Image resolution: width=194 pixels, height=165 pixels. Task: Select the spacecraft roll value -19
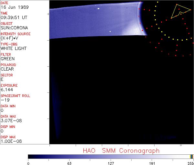coord(5,100)
